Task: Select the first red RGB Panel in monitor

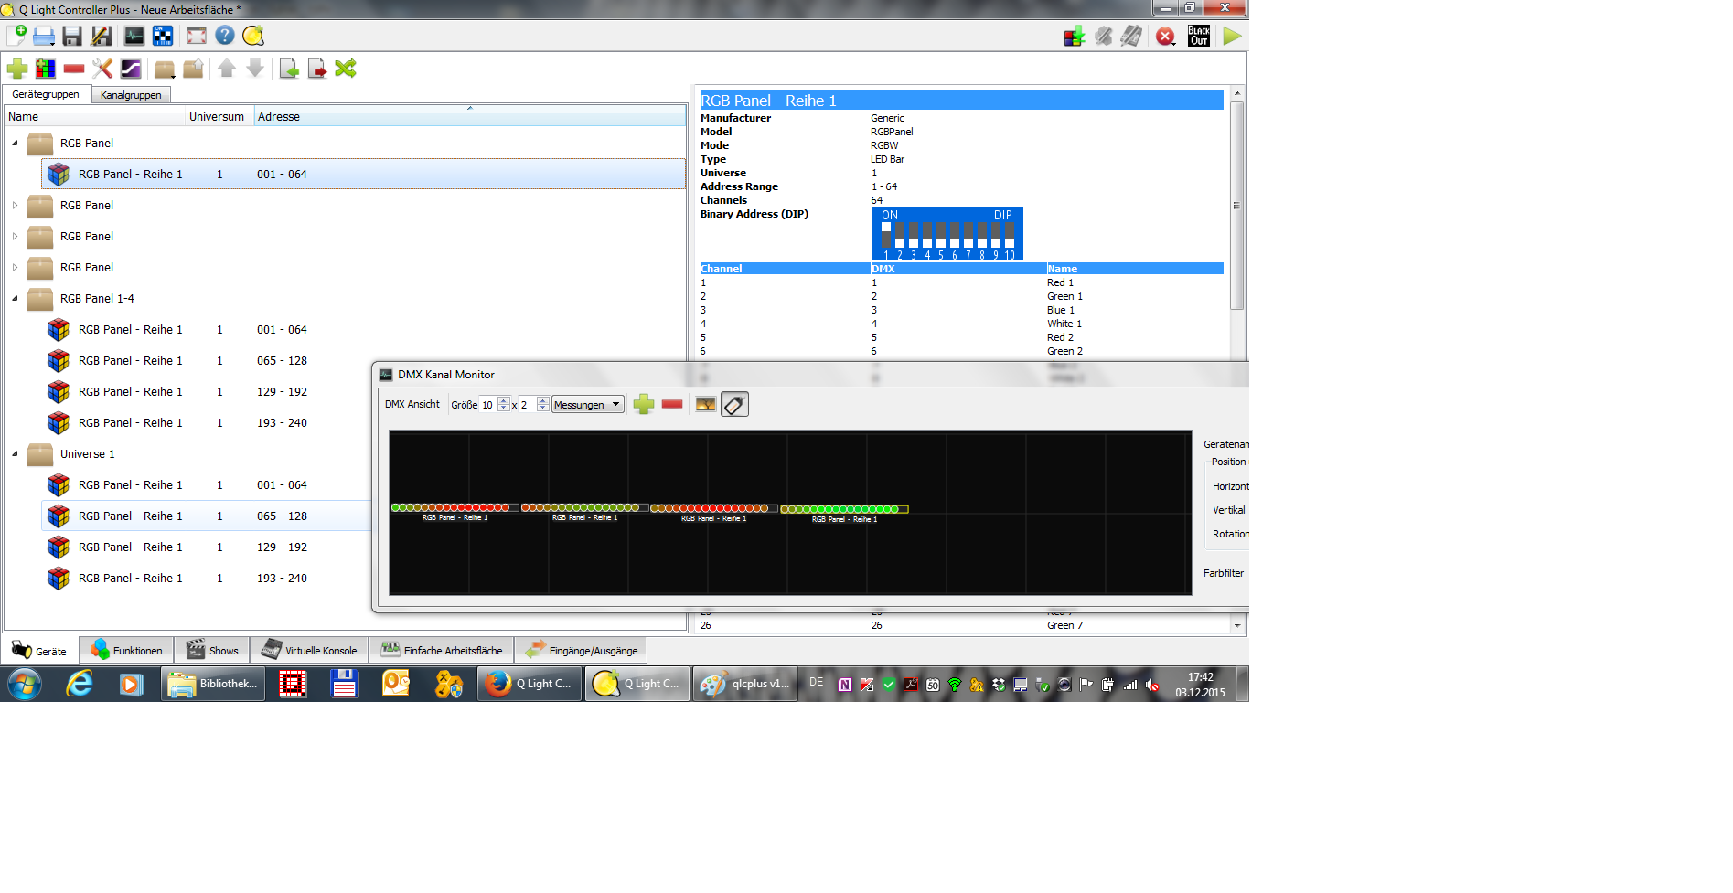Action: [455, 507]
